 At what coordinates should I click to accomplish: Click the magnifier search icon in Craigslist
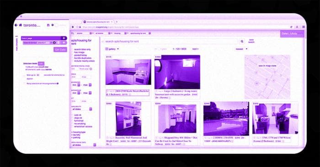pos(242,42)
